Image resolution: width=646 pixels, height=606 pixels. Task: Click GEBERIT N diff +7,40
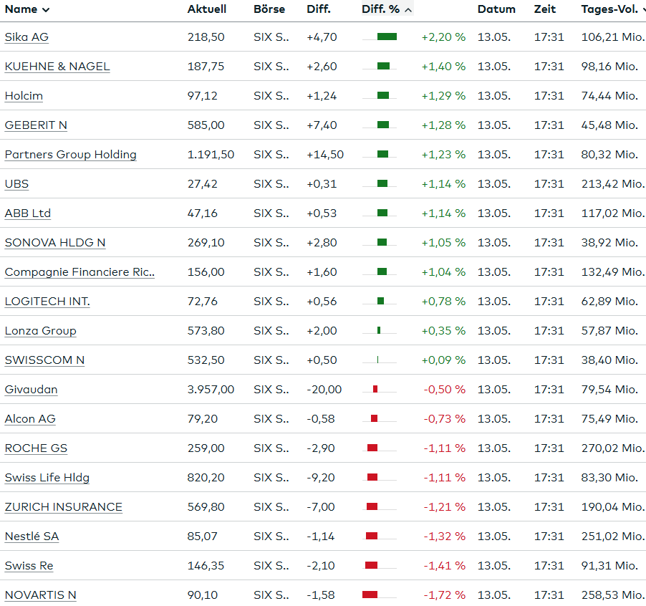[x=322, y=125]
